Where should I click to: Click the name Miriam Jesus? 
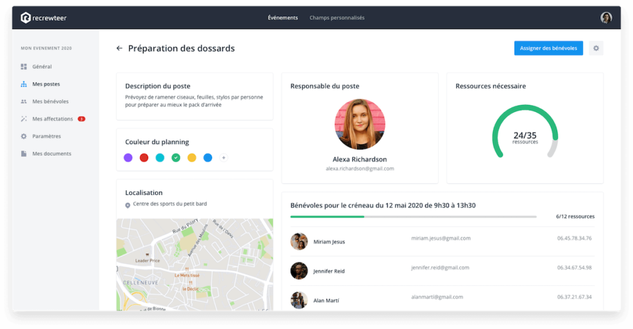(x=329, y=242)
